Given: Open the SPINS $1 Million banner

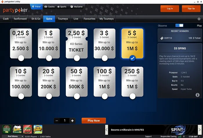Looking at the screenshot, I should 153,130.
